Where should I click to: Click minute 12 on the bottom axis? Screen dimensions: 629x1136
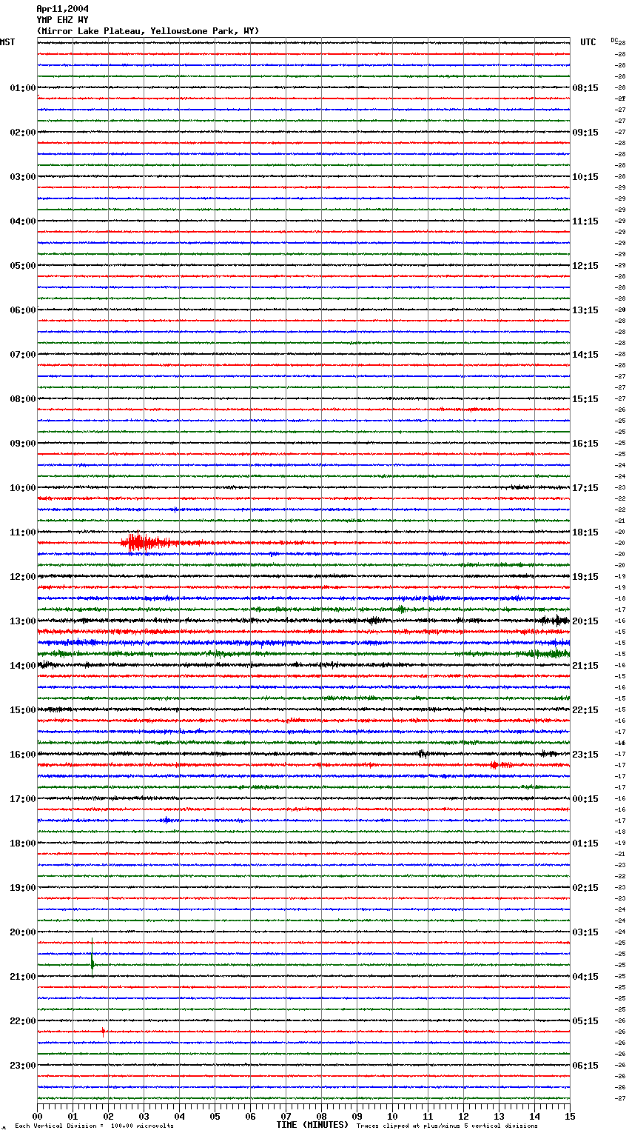[x=463, y=1116]
